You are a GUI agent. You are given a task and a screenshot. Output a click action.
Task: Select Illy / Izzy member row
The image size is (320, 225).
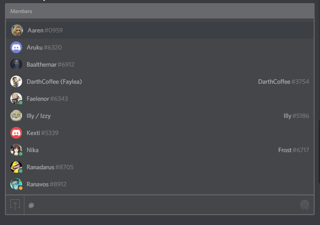(x=39, y=116)
